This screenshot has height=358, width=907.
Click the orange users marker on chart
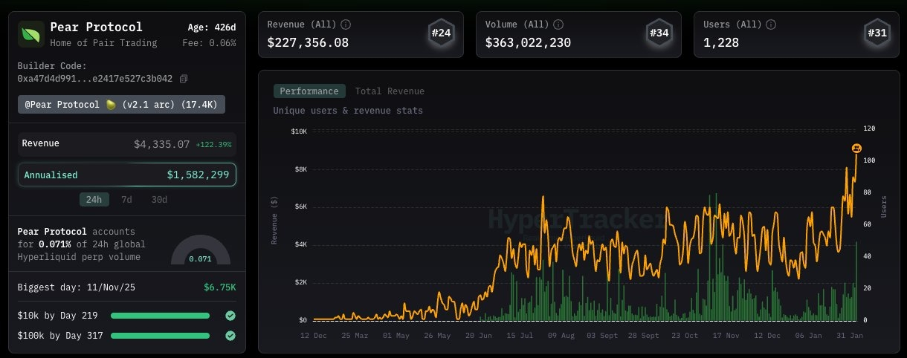click(x=856, y=149)
